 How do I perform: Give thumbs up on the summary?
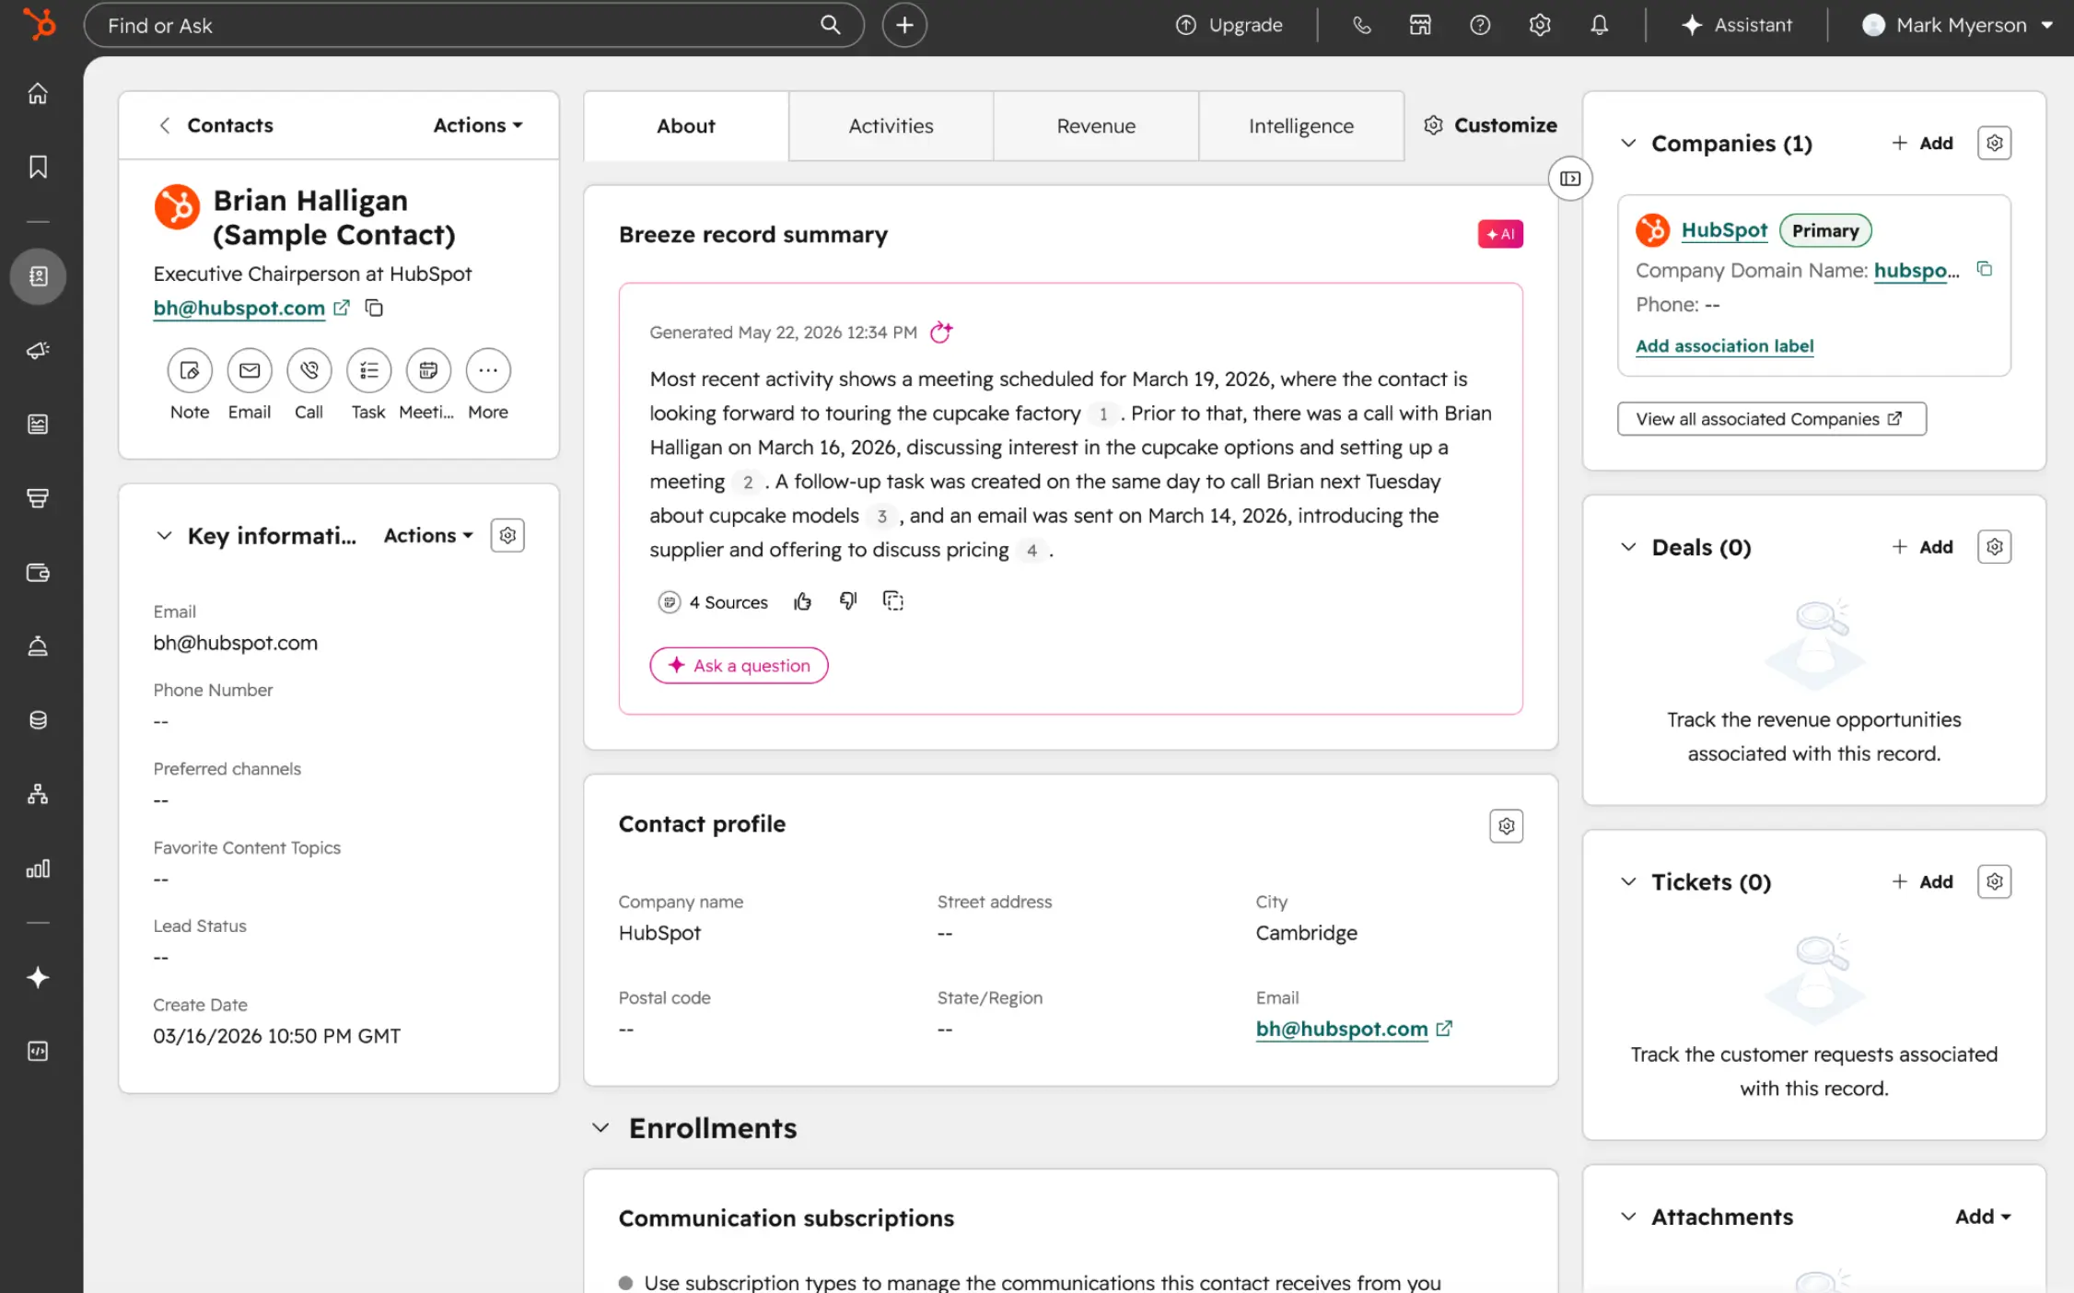(803, 601)
